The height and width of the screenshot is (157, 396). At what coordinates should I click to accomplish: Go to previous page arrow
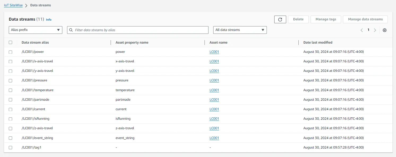tap(362, 30)
